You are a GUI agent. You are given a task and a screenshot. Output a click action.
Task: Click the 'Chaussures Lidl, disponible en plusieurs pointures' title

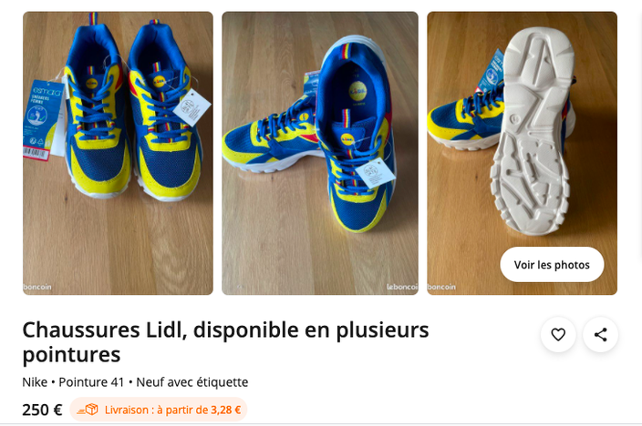pos(225,341)
